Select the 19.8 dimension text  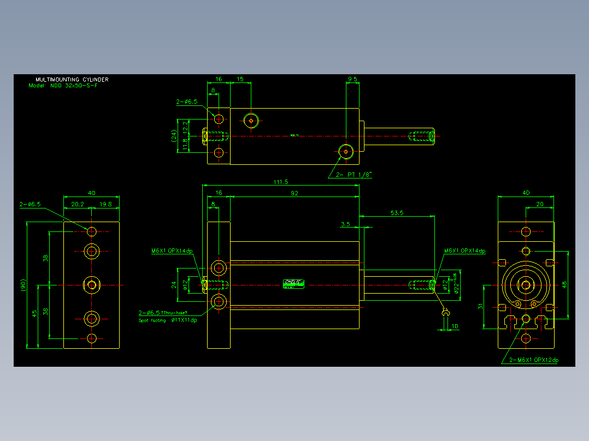[x=105, y=204]
